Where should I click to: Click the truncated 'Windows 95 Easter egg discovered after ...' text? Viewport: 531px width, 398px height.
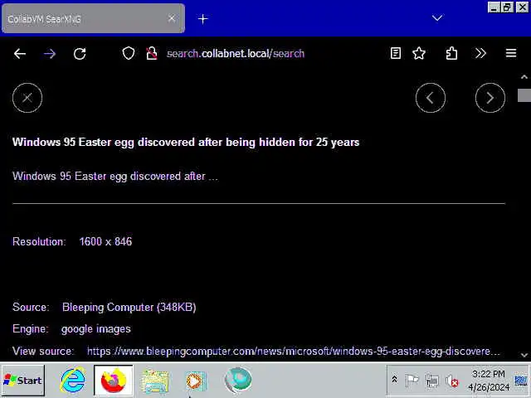[115, 177]
